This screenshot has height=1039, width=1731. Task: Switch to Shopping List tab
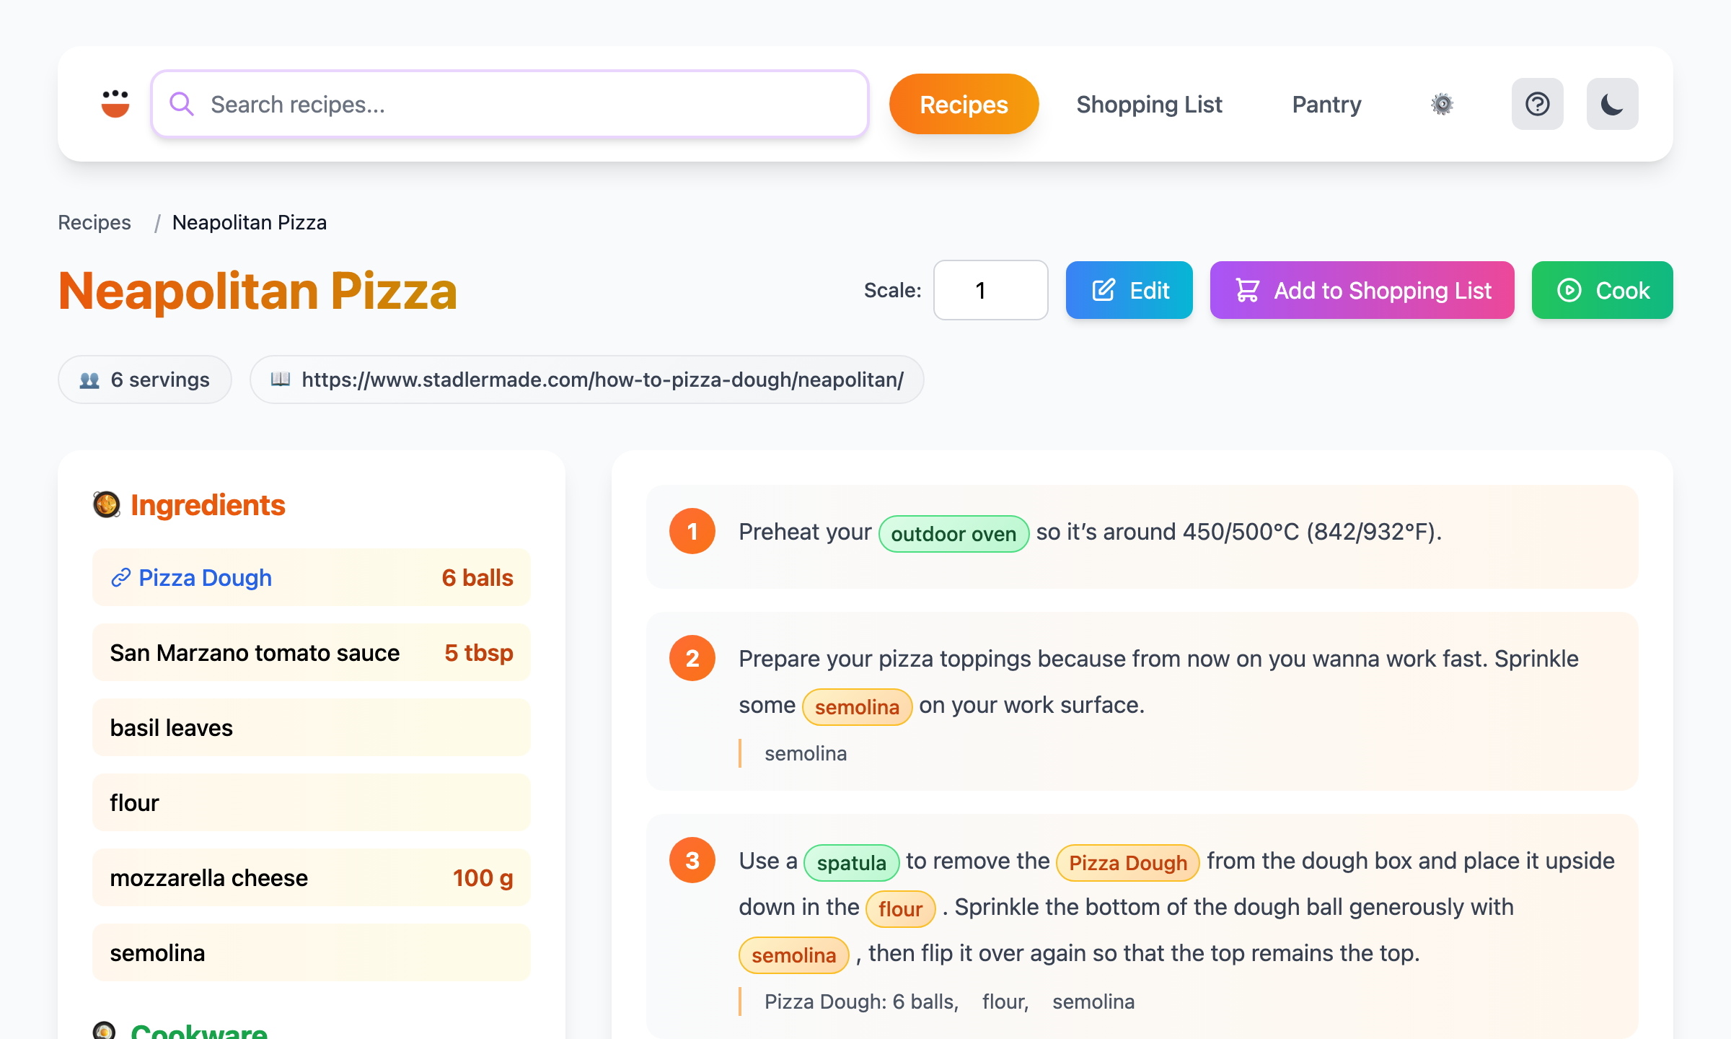[1149, 104]
